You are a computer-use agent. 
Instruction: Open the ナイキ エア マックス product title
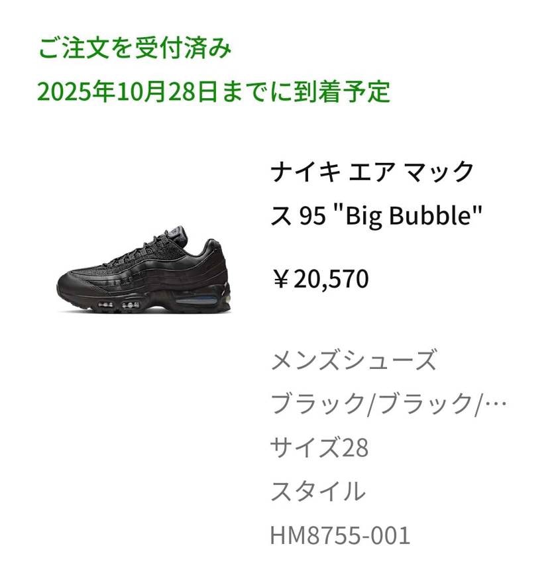pyautogui.click(x=376, y=193)
